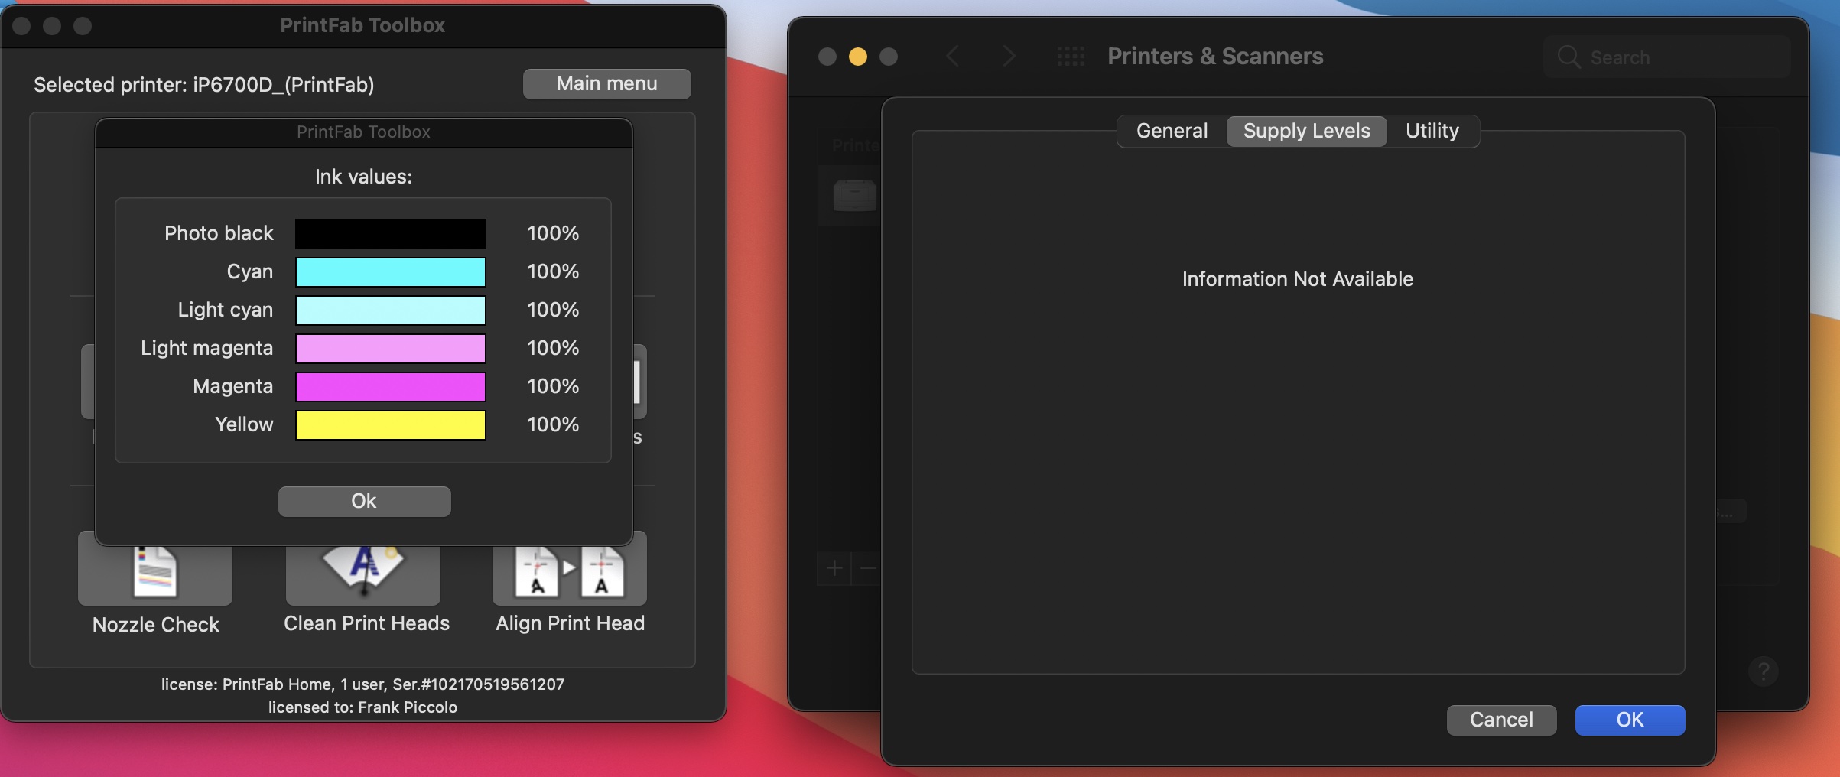Confirm the Ink values dialog with Ok
Viewport: 1840px width, 777px height.
click(x=364, y=501)
